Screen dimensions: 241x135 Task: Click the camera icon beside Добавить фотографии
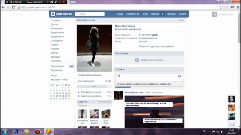(x=137, y=60)
